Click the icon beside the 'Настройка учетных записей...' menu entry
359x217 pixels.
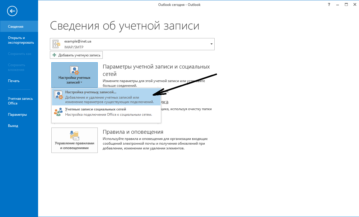pos(58,94)
